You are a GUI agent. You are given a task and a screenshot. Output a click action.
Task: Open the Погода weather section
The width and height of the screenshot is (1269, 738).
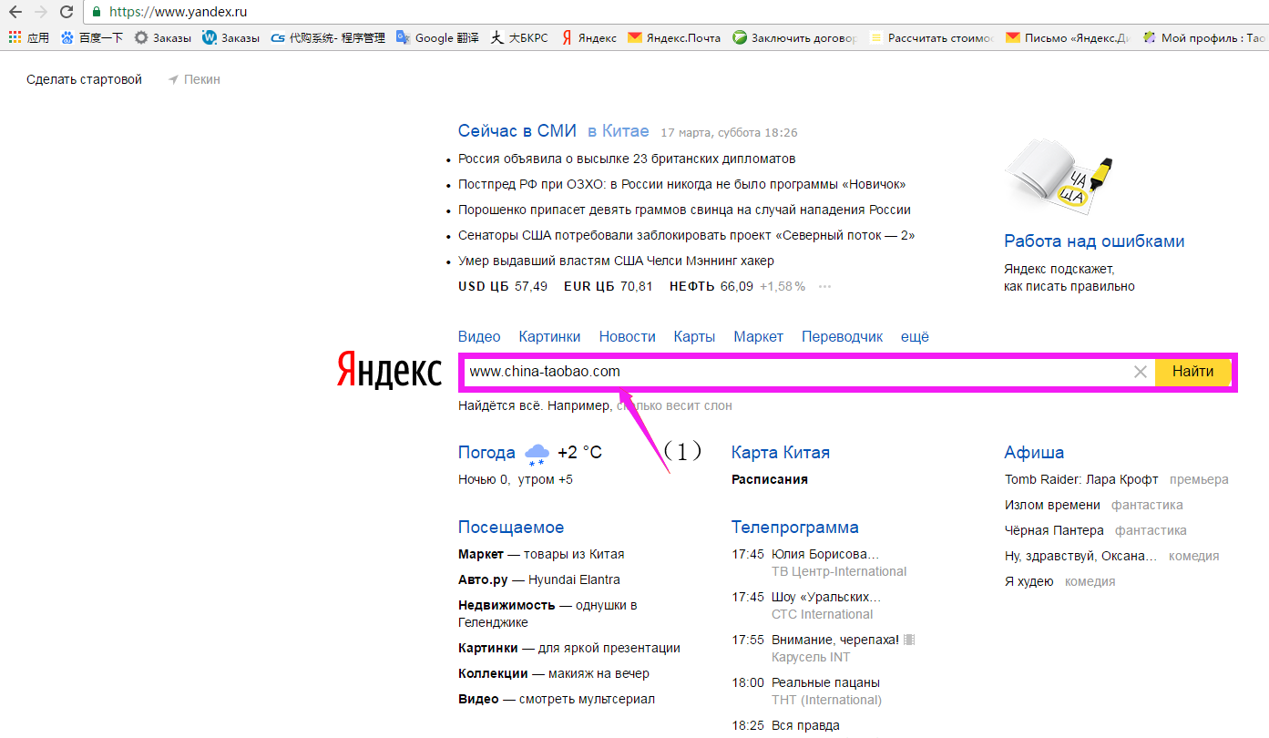pos(486,453)
